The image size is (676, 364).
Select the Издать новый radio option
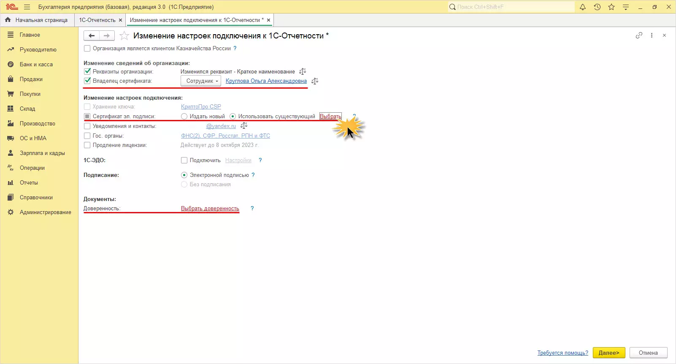[x=184, y=116]
